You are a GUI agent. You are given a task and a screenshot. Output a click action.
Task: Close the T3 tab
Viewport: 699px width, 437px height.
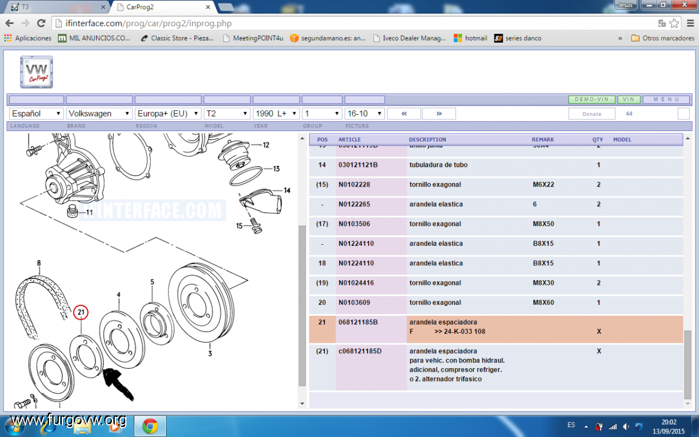103,6
